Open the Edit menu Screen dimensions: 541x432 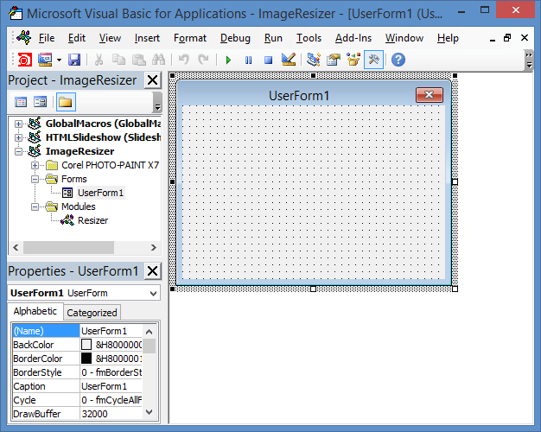(x=77, y=38)
